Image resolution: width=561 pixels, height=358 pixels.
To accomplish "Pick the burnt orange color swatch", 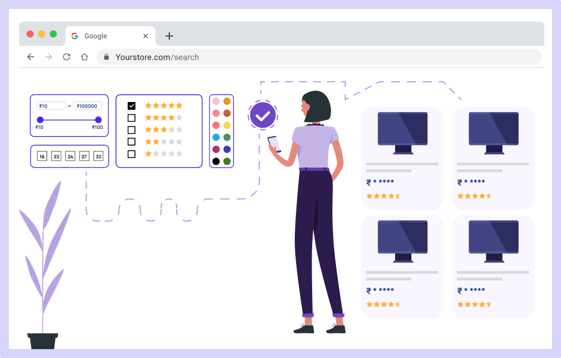I will (227, 113).
